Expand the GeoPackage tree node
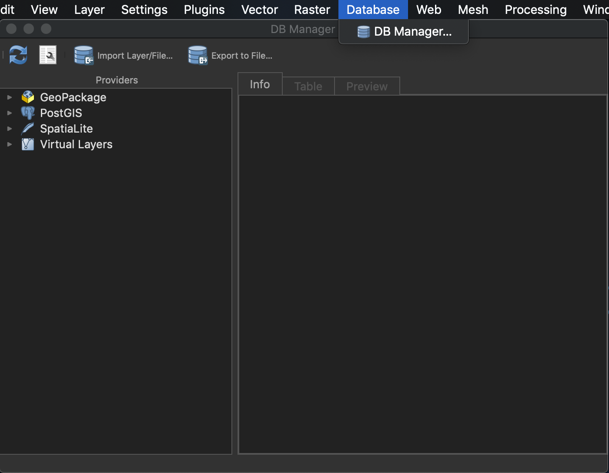609x473 pixels. pos(10,97)
